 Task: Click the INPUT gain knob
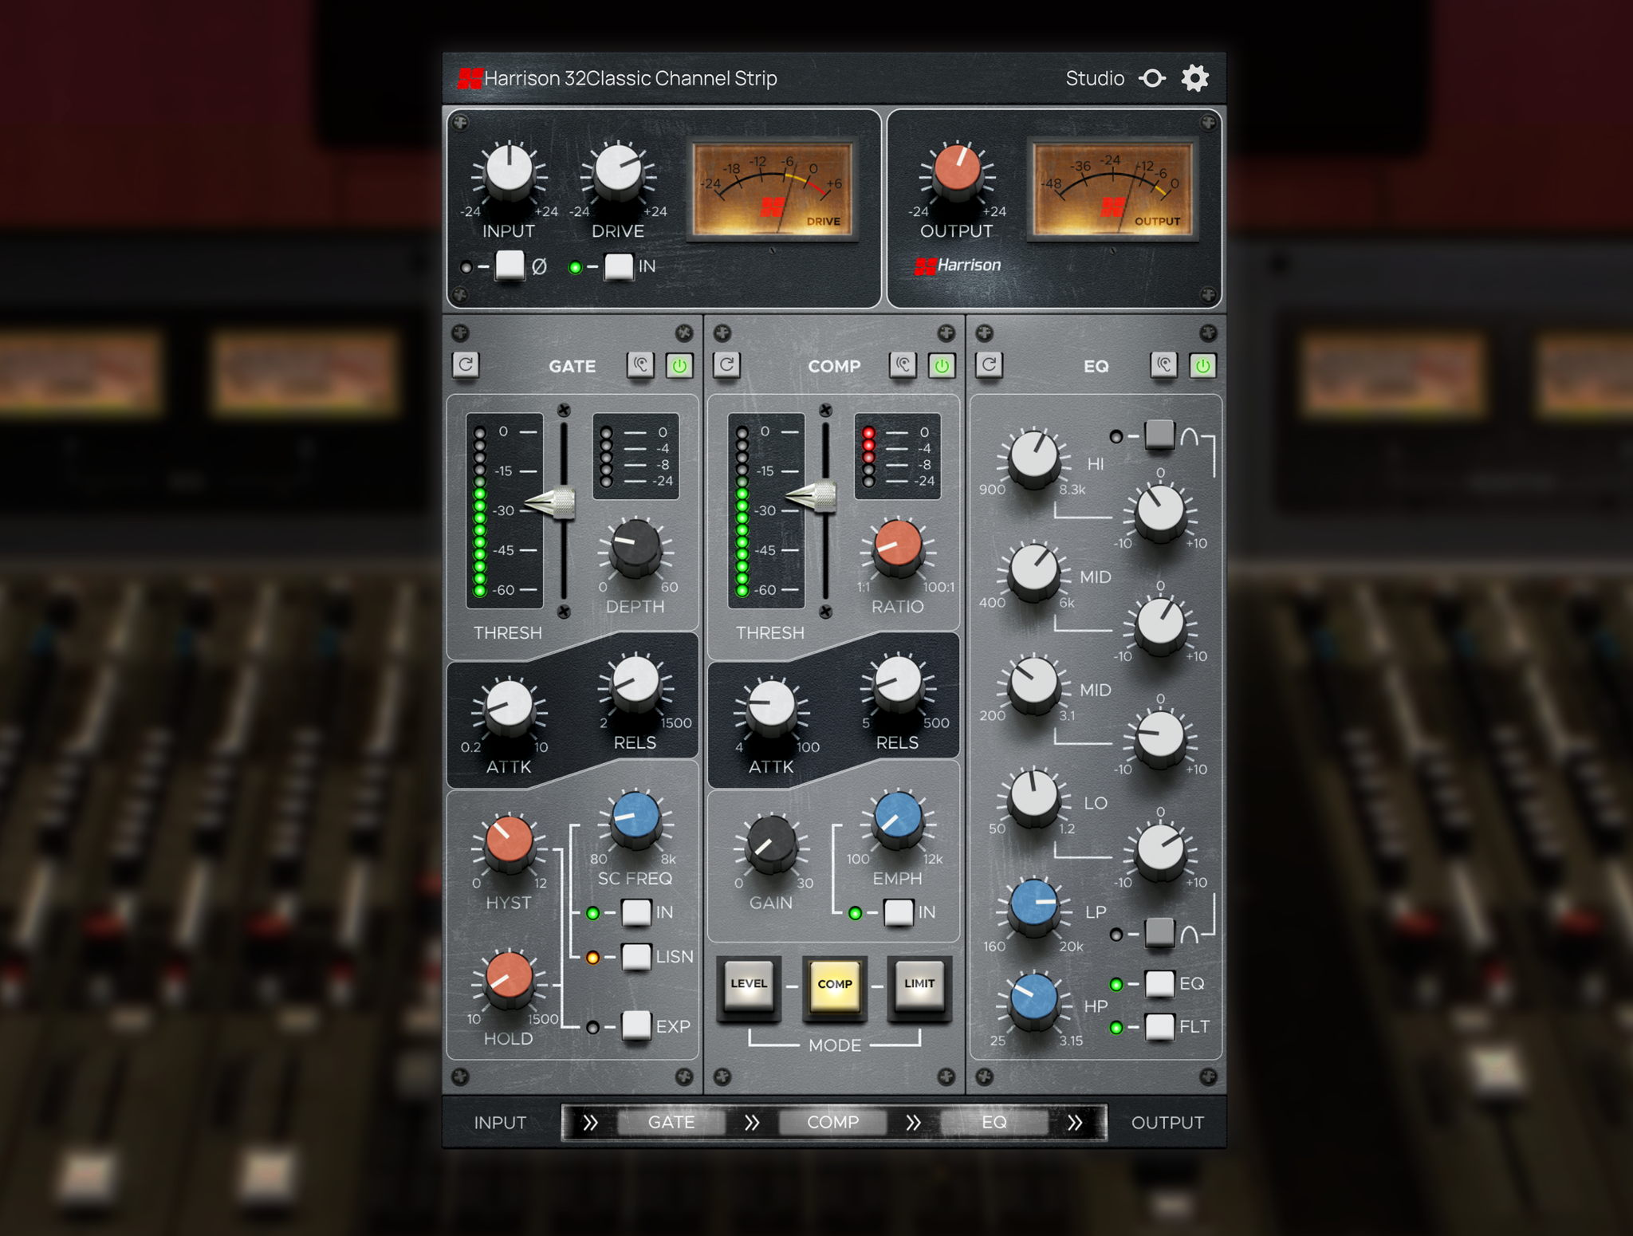pyautogui.click(x=509, y=170)
